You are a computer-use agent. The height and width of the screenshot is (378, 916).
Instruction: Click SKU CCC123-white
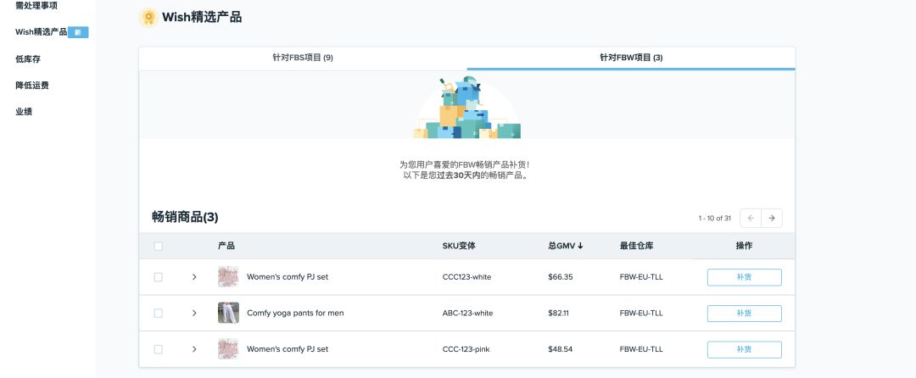[466, 277]
